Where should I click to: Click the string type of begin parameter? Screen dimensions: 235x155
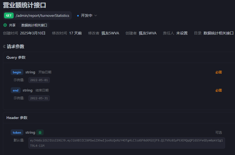[x=30, y=72]
